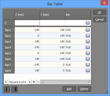Click the OK button
The height and width of the screenshot is (96, 110).
[100, 12]
